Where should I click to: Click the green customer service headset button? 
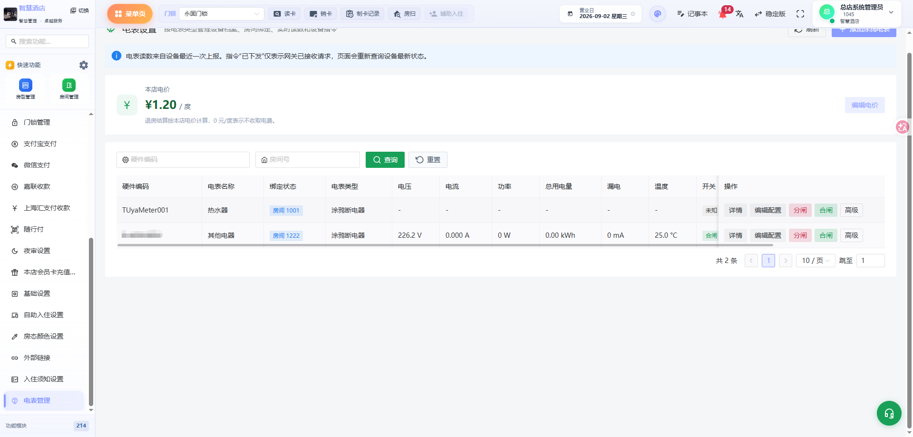(x=889, y=413)
